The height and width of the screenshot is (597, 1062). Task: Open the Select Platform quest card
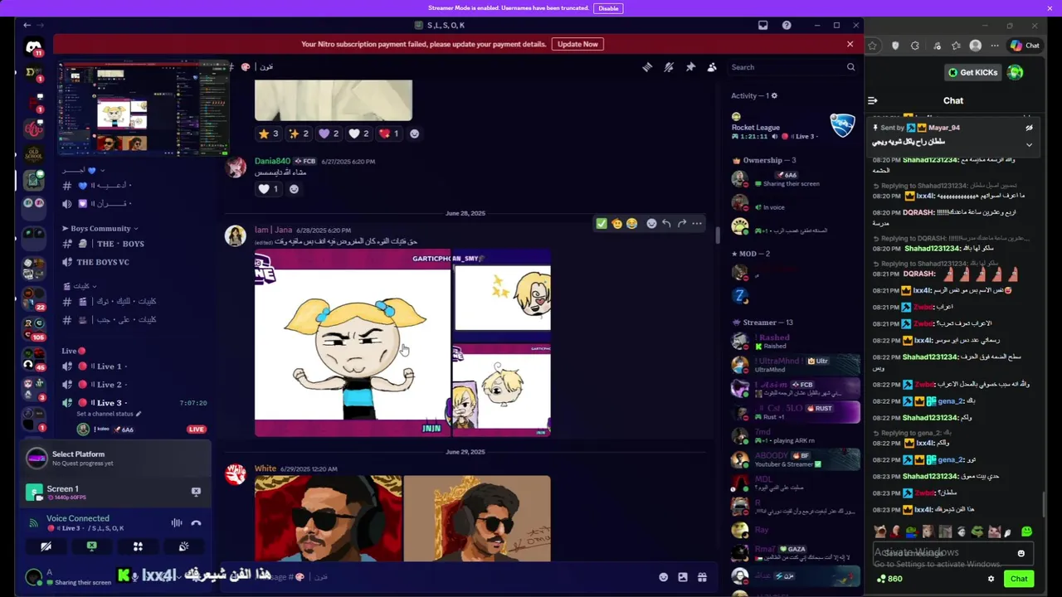pyautogui.click(x=114, y=458)
